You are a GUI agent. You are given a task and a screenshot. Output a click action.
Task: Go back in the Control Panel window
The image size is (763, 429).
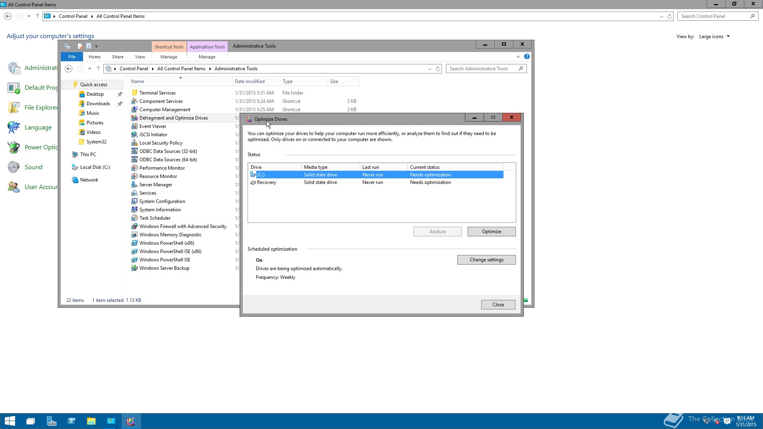pos(8,16)
